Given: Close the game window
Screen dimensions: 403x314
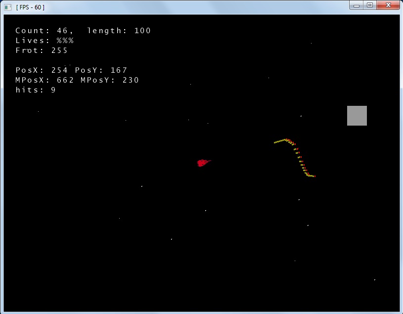Looking at the screenshot, I should point(388,5).
